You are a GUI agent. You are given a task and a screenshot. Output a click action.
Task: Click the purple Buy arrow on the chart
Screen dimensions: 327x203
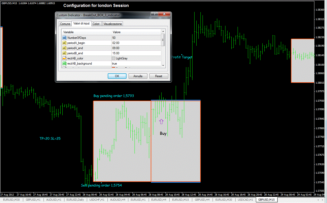[x=161, y=121]
